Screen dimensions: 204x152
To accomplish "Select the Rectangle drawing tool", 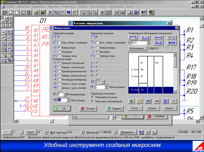I will 4,60.
